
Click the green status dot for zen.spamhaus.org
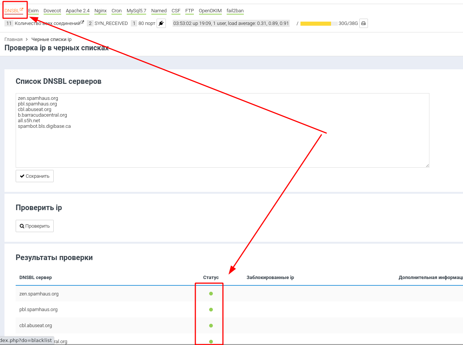pyautogui.click(x=211, y=294)
